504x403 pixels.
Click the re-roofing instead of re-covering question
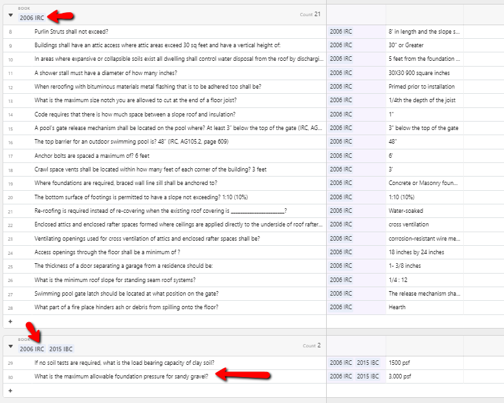(x=160, y=211)
